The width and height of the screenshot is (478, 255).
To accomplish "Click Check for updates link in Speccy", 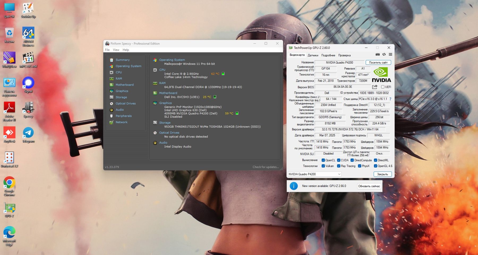I will [266, 167].
